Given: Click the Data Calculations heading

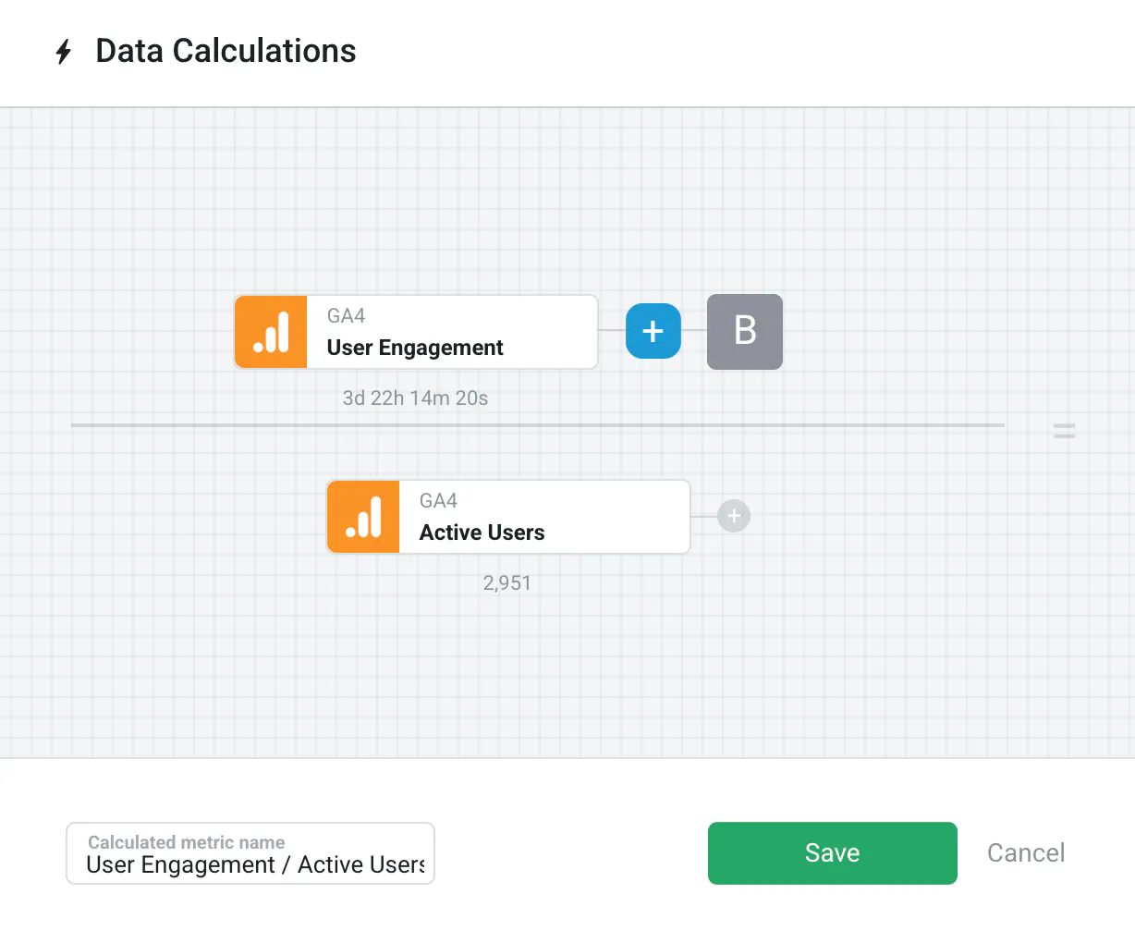Looking at the screenshot, I should (226, 51).
